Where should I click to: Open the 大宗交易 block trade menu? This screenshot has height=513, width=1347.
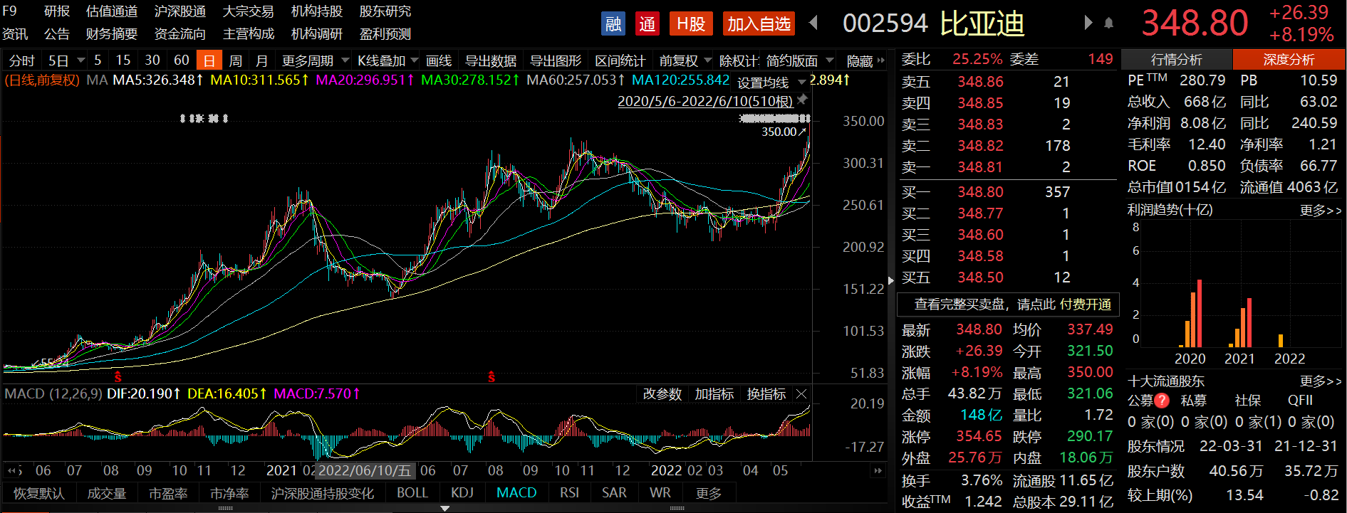[249, 11]
